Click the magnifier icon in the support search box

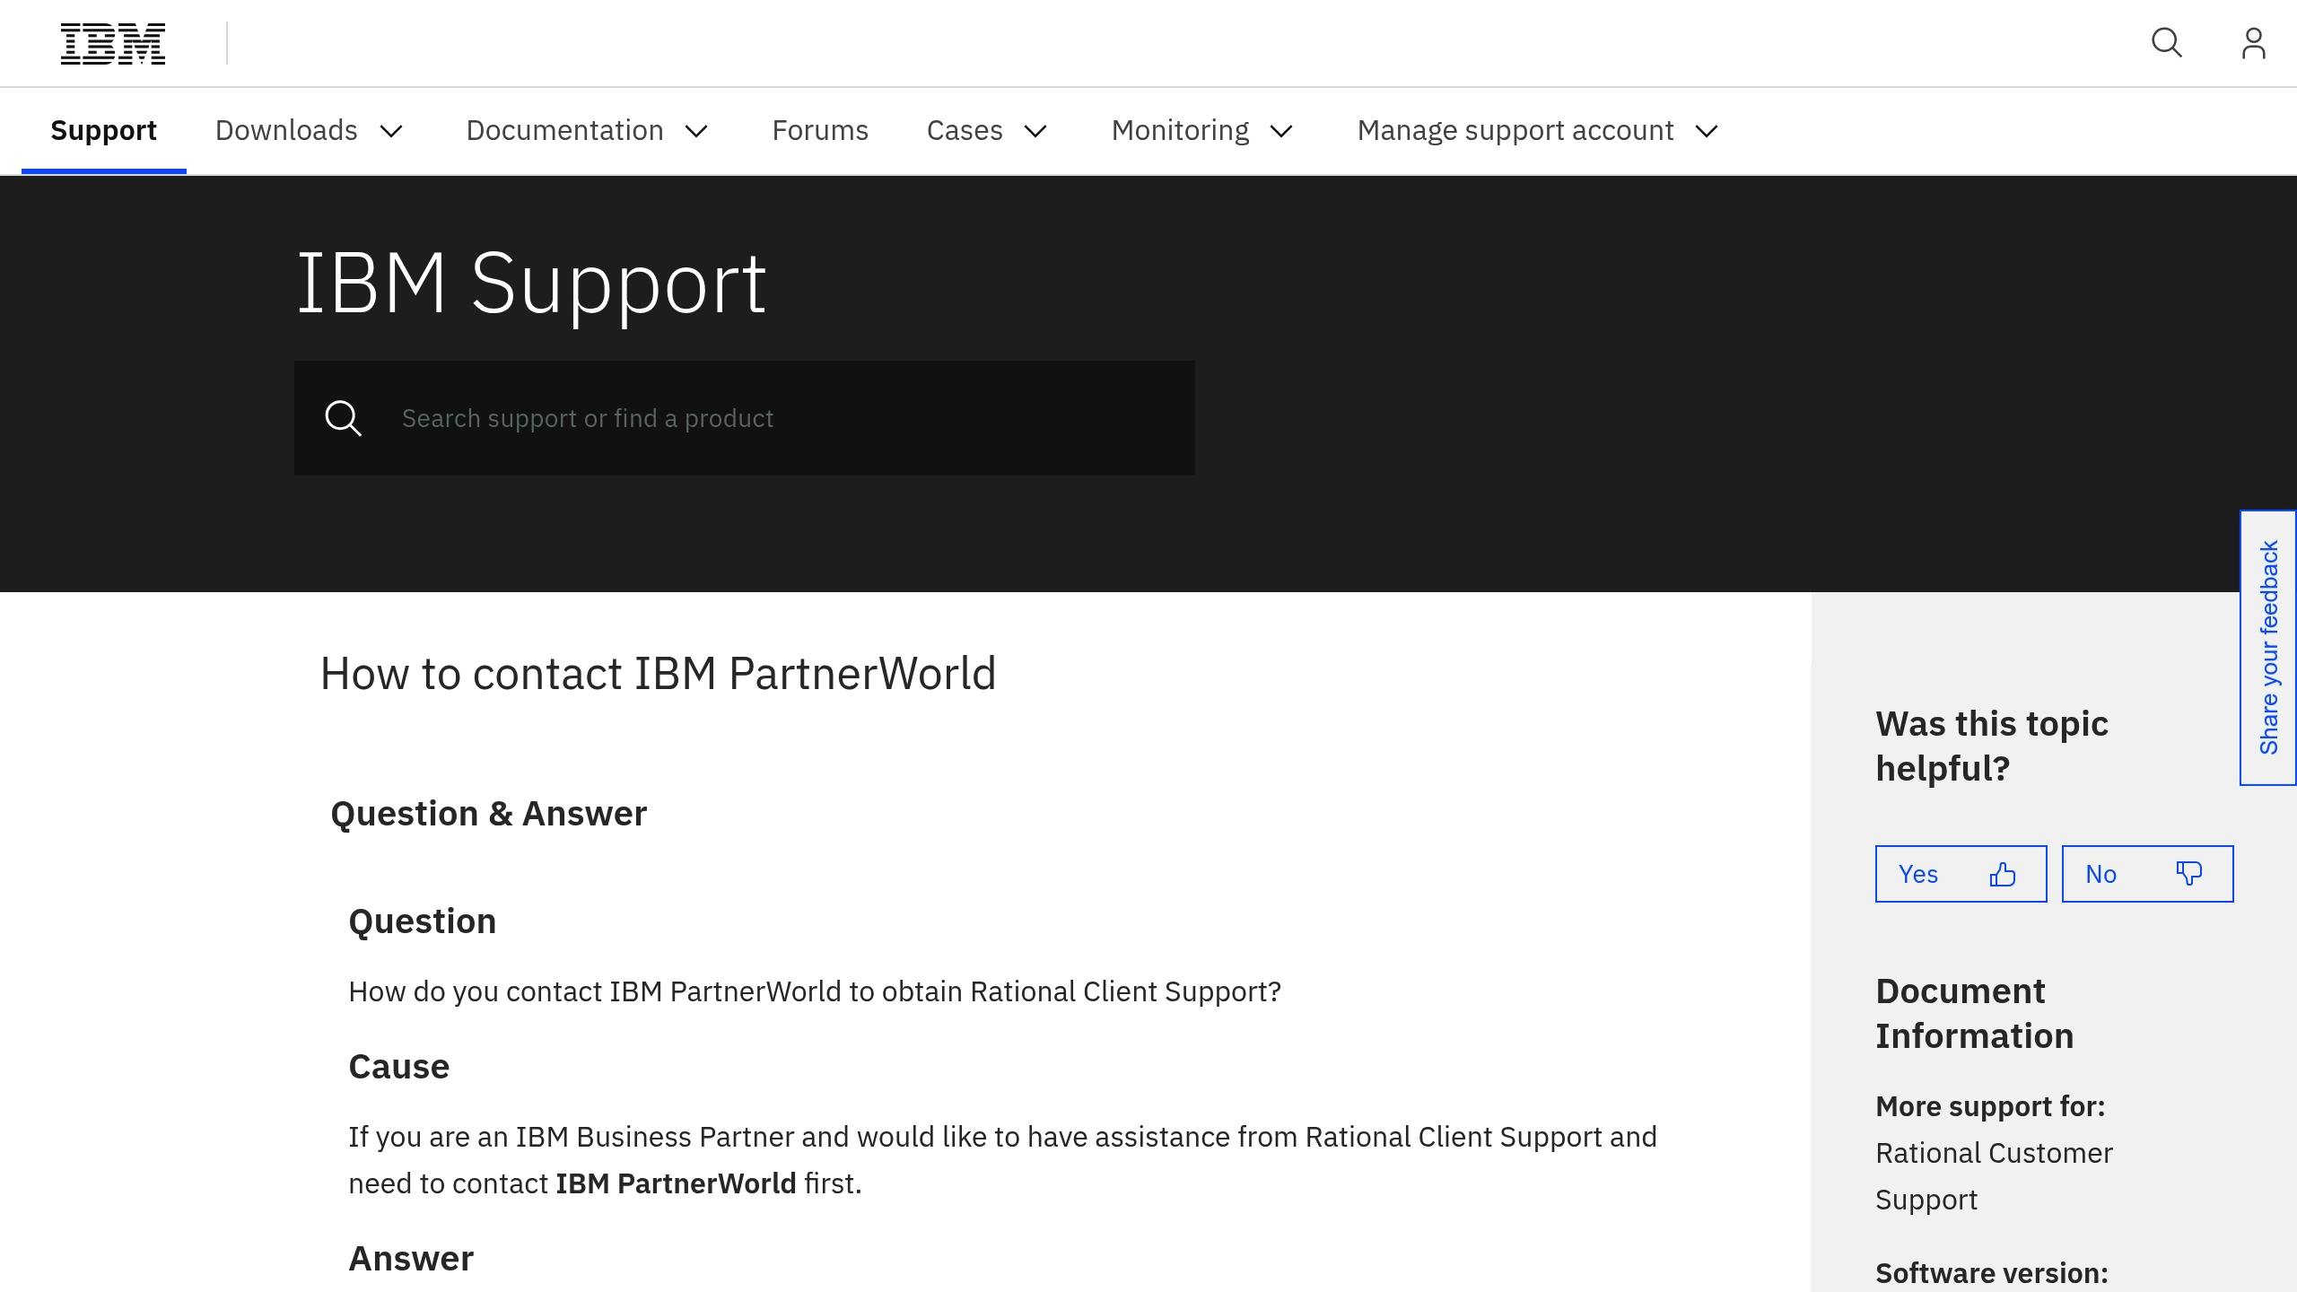click(x=343, y=418)
